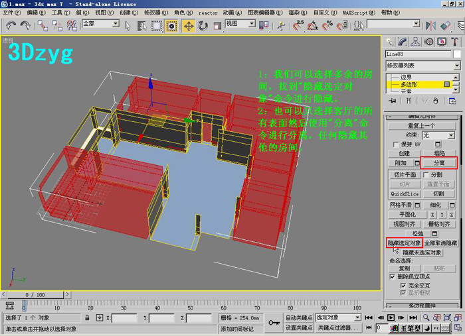Toggle the Spinner Snap icon
This screenshot has width=465, height=336.
(x=342, y=26)
